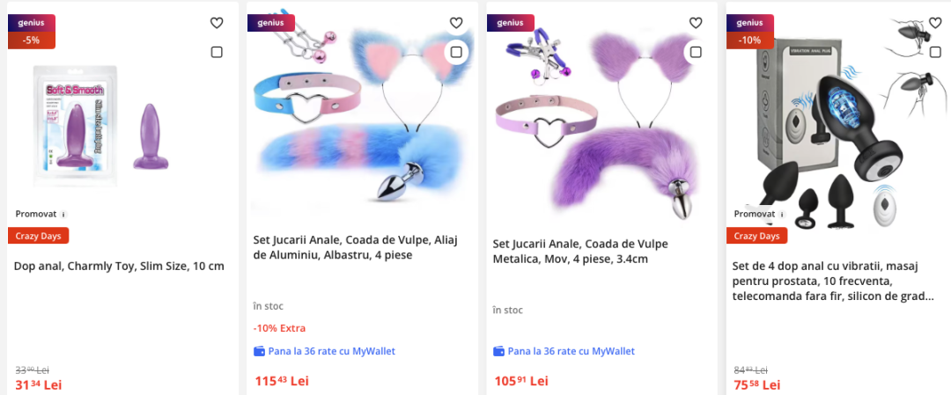The height and width of the screenshot is (395, 951).
Task: Open Promovat info icon on the -10% card
Action: (x=783, y=214)
